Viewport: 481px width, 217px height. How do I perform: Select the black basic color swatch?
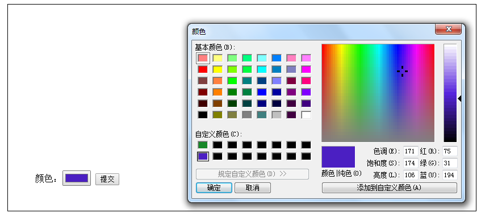[203, 115]
